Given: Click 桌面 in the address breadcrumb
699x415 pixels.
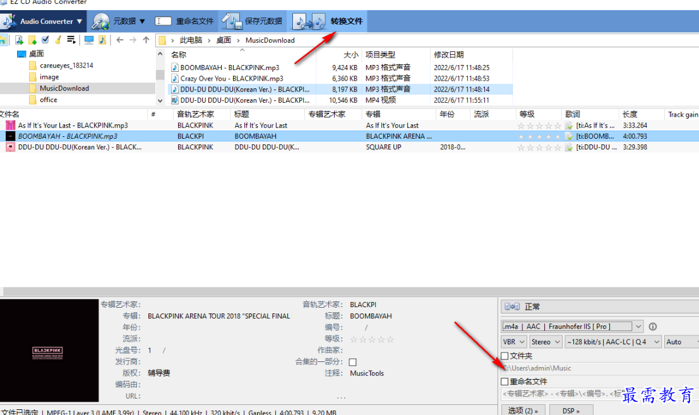Looking at the screenshot, I should click(x=224, y=40).
